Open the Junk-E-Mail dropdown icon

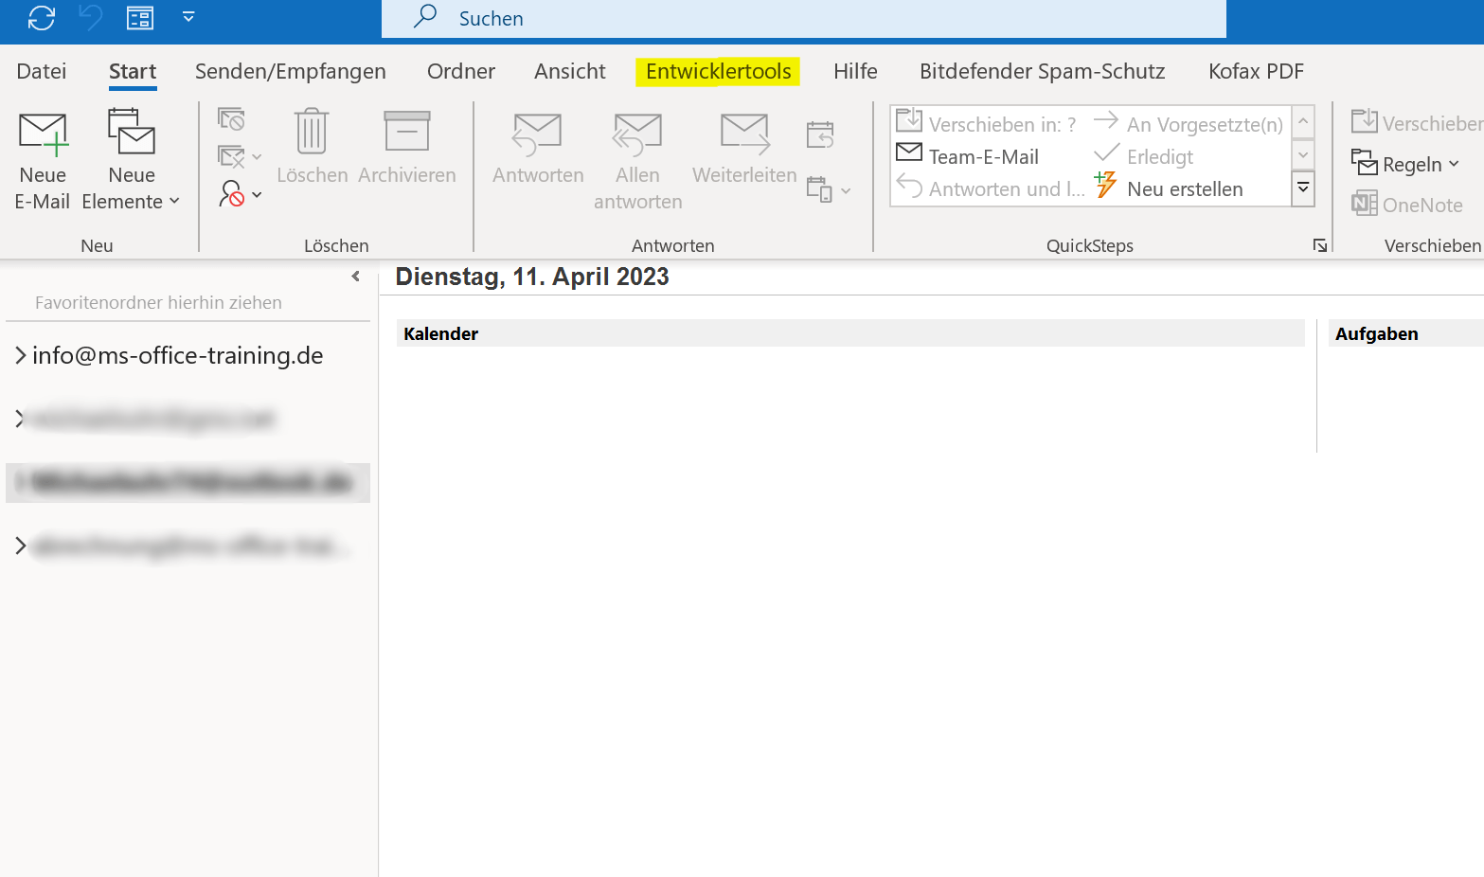pos(240,194)
